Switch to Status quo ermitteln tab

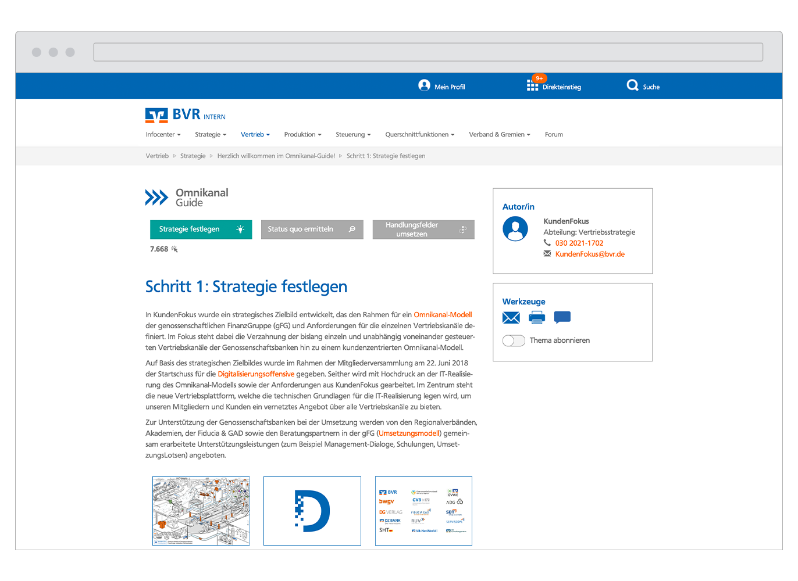(312, 229)
